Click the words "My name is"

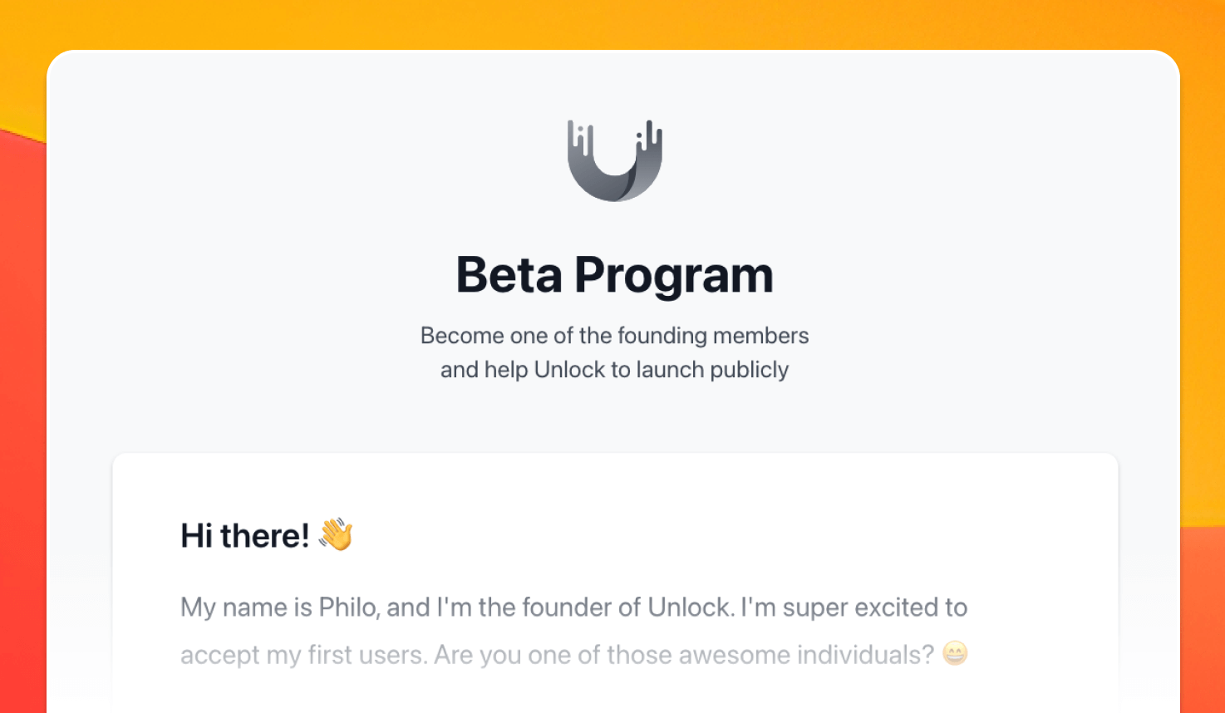pos(246,608)
